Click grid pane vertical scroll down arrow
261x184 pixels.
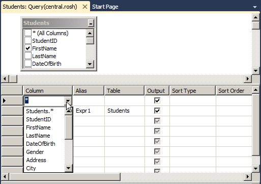(x=255, y=169)
